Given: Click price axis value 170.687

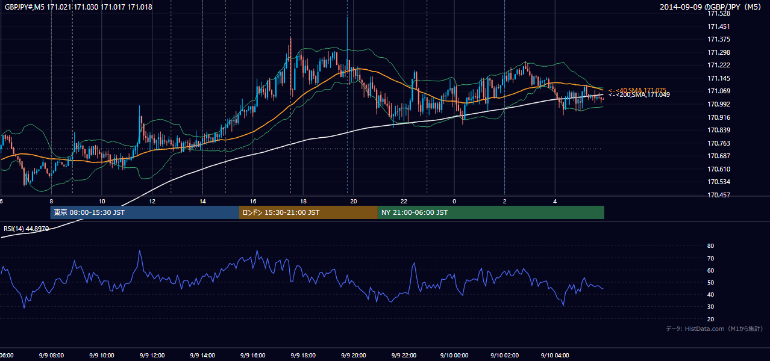Looking at the screenshot, I should tap(719, 156).
